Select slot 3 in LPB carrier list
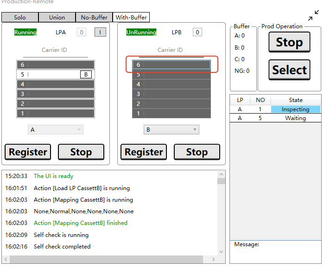Screen dimensions: 324x268 (172, 94)
